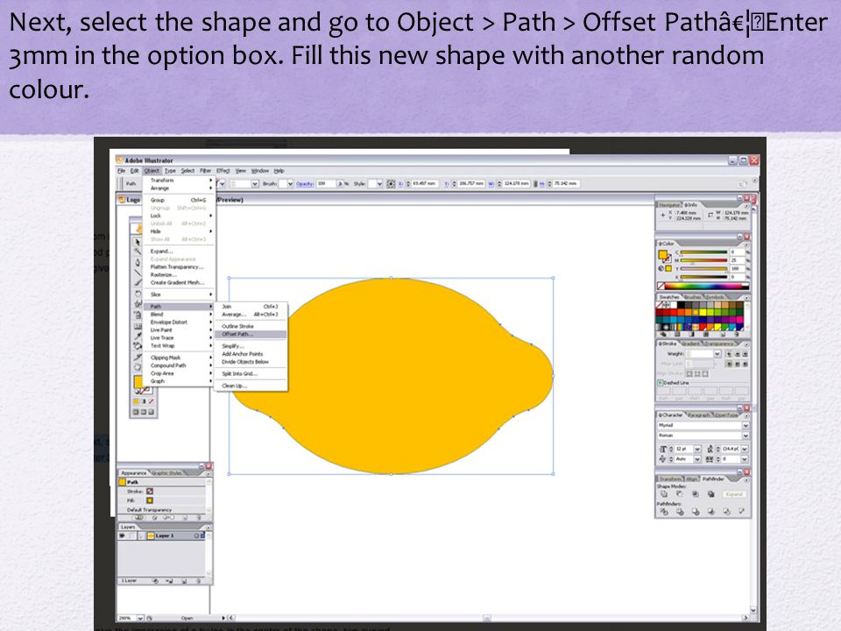Viewport: 841px width, 631px height.
Task: Switch to the Navigator tab
Action: coord(669,205)
